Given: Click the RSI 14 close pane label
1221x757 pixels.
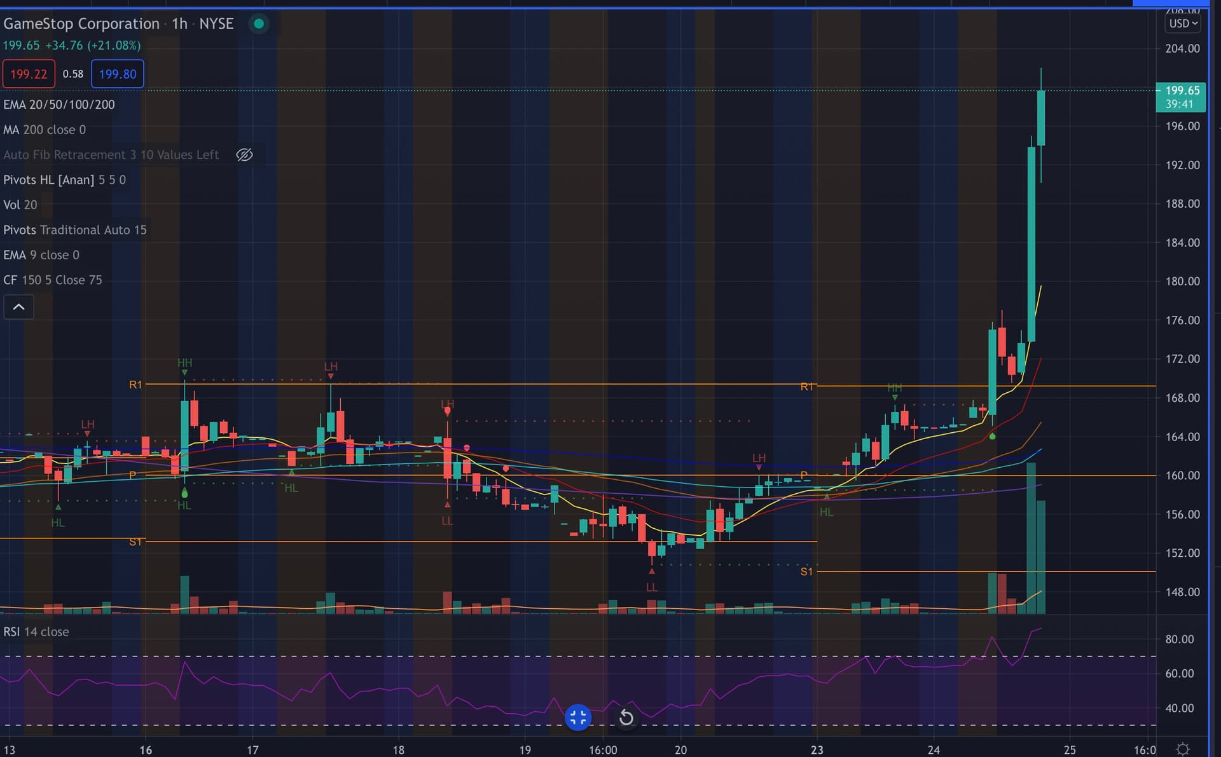Looking at the screenshot, I should pos(36,632).
